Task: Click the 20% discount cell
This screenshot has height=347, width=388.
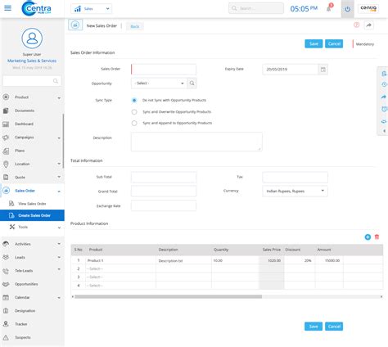Action: click(x=300, y=260)
